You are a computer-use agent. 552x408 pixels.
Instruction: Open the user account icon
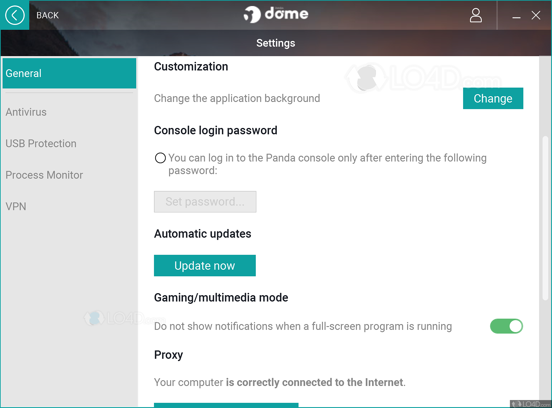(475, 15)
